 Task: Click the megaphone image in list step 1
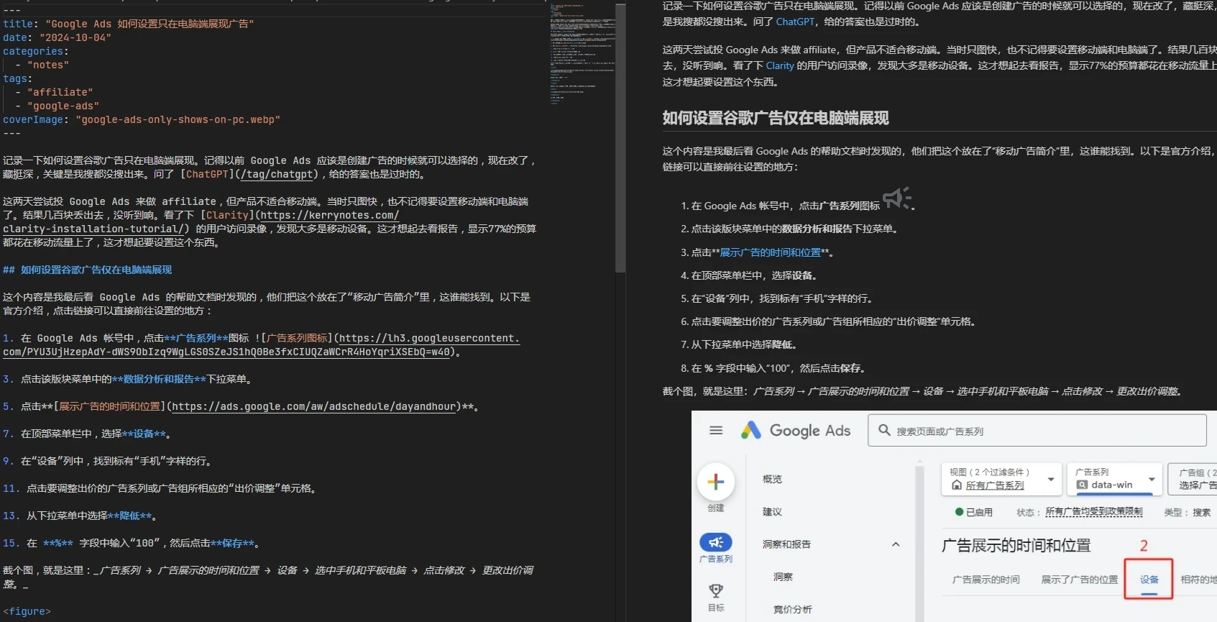pos(896,198)
